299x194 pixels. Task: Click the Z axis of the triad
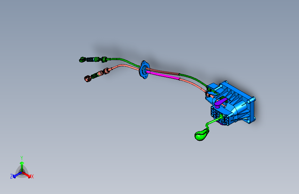(x=16, y=175)
